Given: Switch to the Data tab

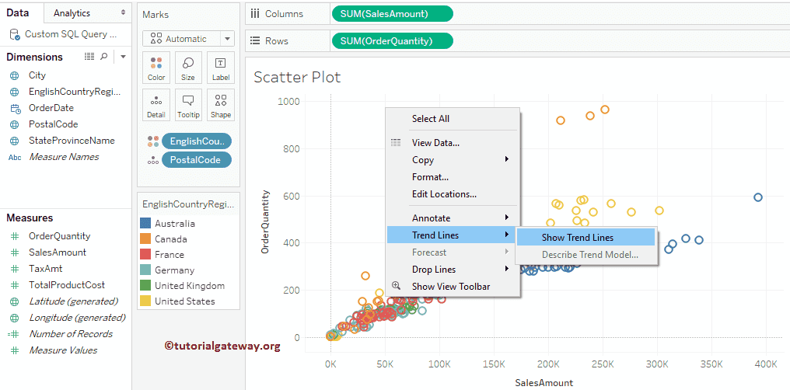Looking at the screenshot, I should click(18, 13).
